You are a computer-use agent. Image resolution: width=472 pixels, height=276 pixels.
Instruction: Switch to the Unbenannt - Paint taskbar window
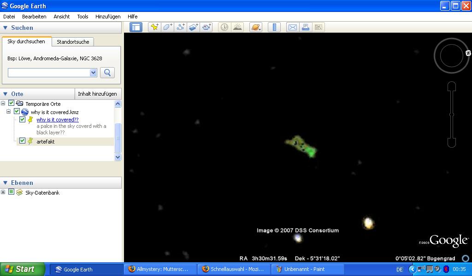pyautogui.click(x=307, y=269)
